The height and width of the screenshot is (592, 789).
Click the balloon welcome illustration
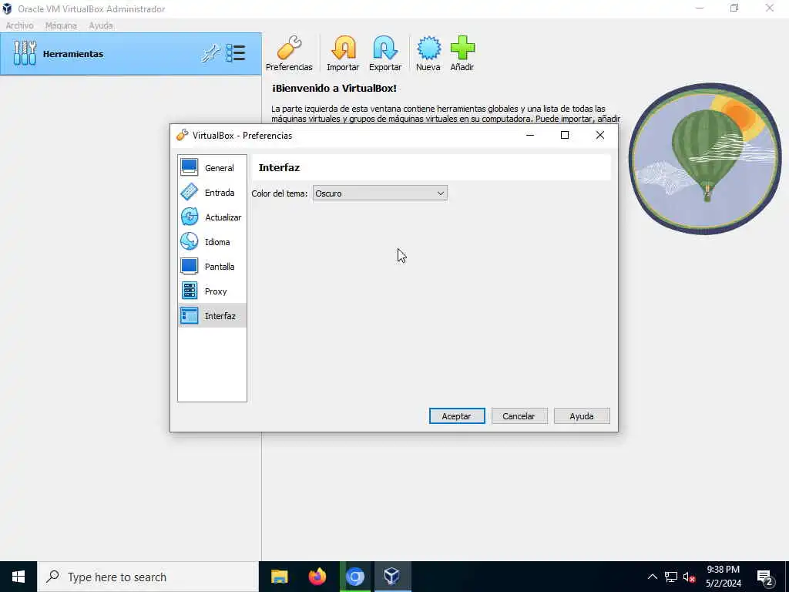(x=705, y=158)
